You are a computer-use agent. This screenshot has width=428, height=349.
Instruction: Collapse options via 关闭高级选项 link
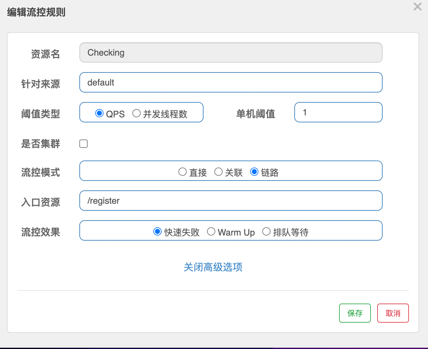click(213, 267)
